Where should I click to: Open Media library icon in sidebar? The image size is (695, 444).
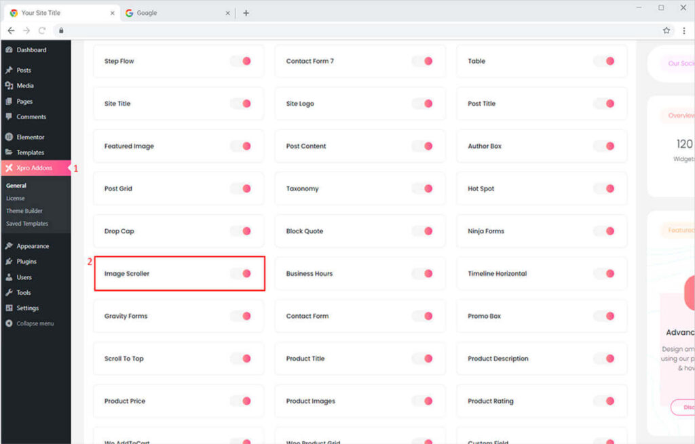[x=9, y=86]
